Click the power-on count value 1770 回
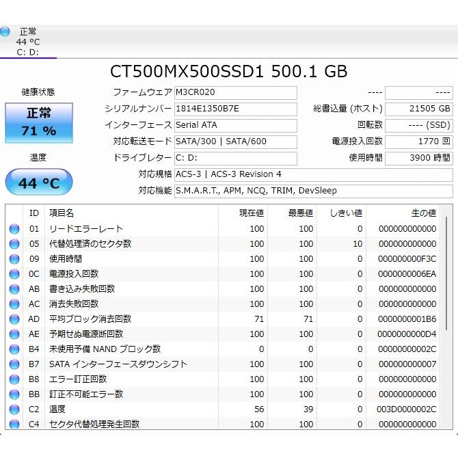 419,142
